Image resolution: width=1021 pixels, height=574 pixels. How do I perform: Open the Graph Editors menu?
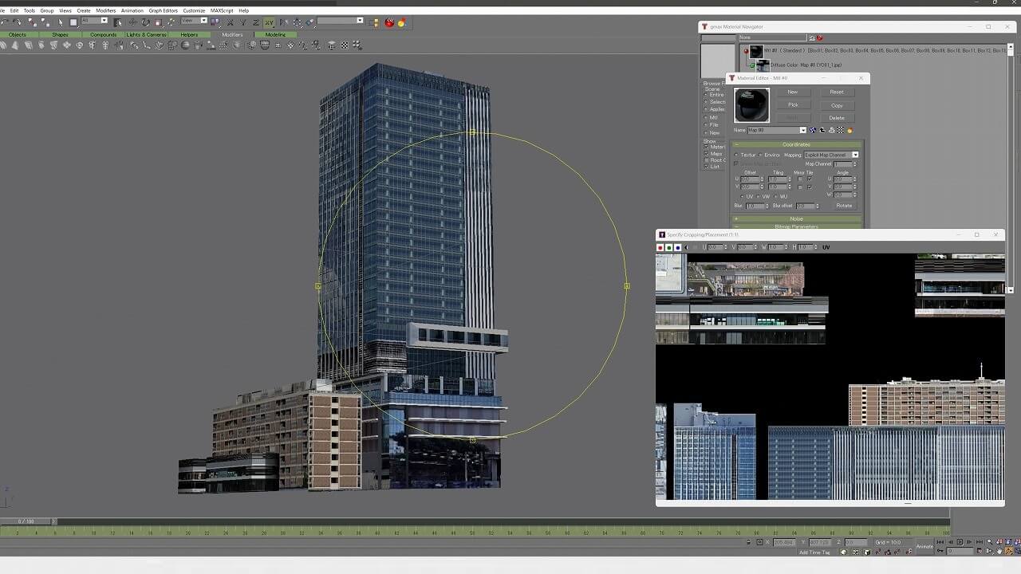[x=163, y=10]
